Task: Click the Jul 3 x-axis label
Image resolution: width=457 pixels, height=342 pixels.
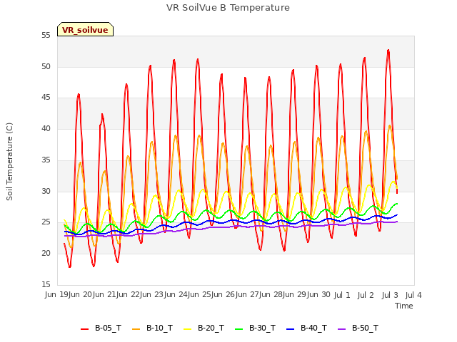Action: tap(390, 295)
